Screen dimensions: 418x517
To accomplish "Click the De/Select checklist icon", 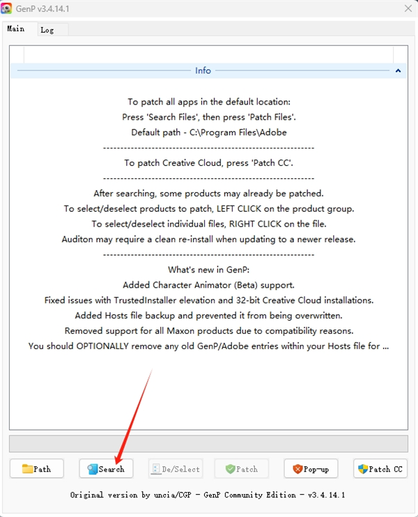I will [155, 469].
